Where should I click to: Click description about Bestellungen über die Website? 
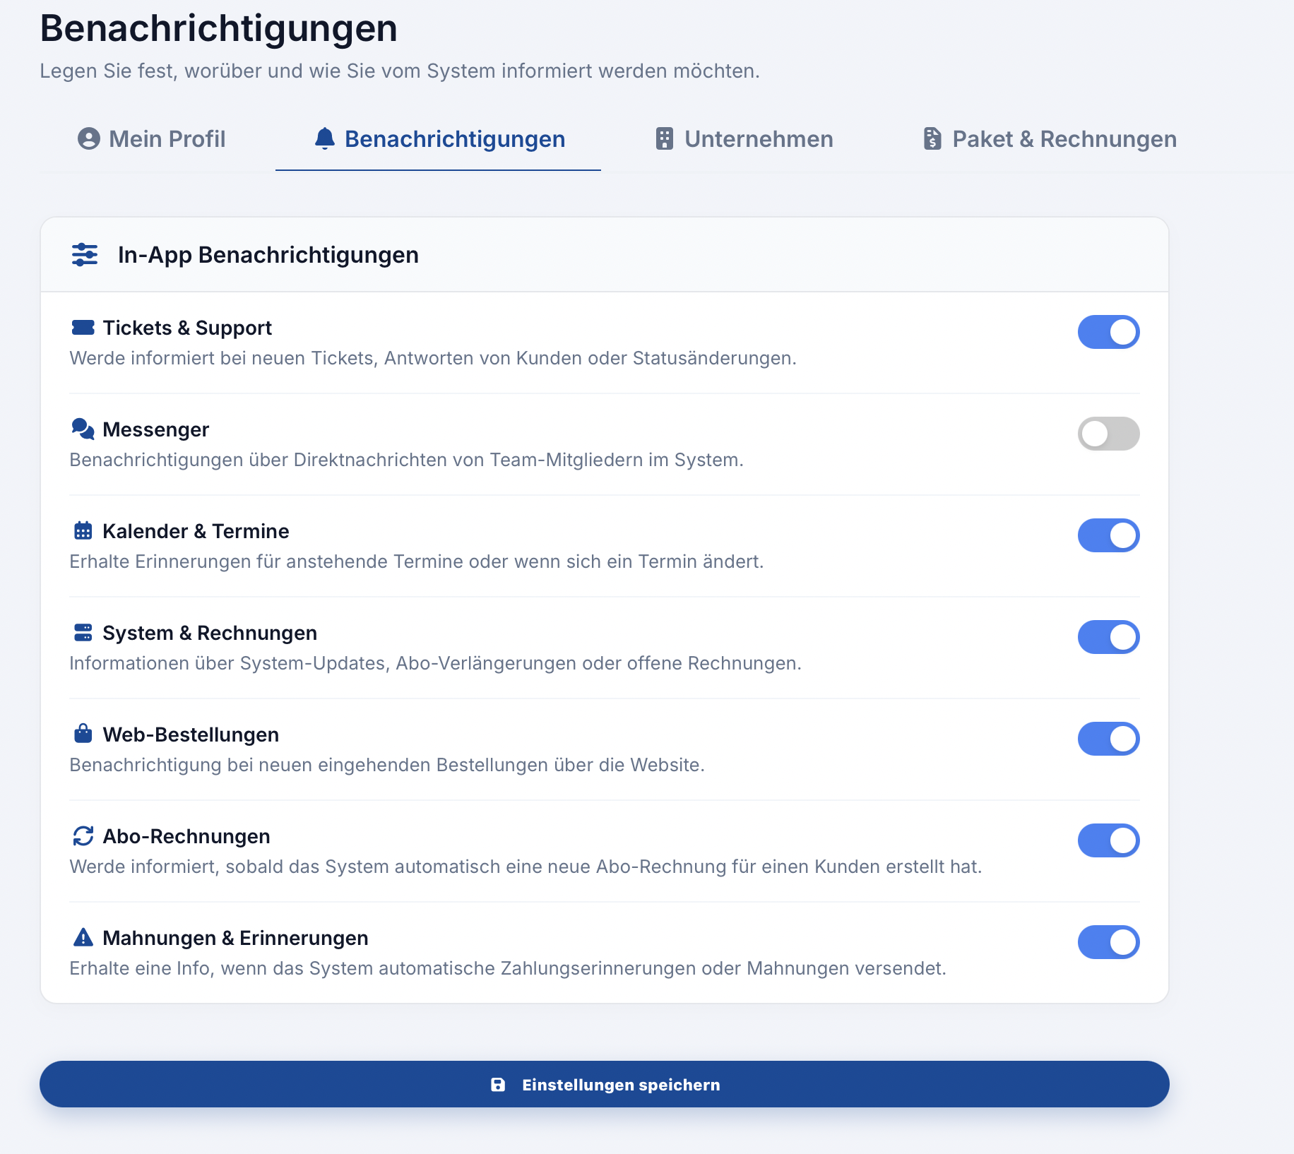click(387, 765)
